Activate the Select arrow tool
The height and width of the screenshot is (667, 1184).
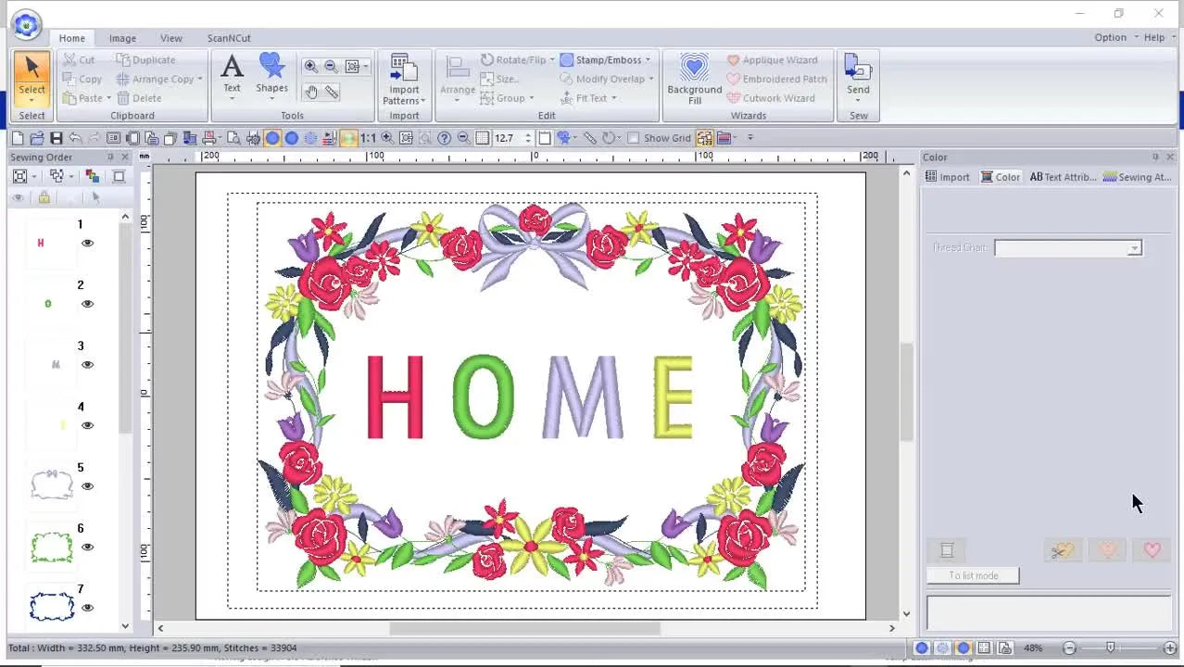click(x=31, y=76)
